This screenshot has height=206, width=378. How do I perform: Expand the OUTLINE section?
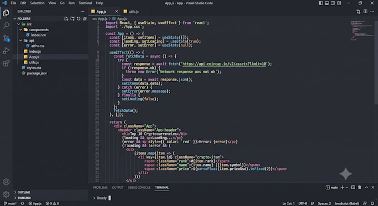(22, 192)
